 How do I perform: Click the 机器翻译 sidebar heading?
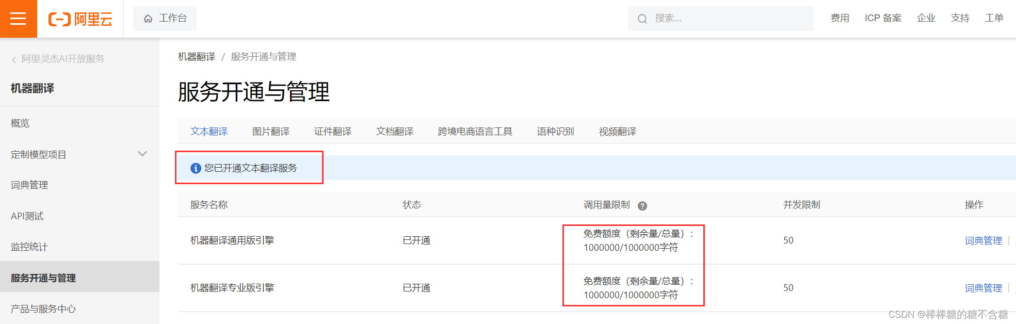click(x=33, y=88)
